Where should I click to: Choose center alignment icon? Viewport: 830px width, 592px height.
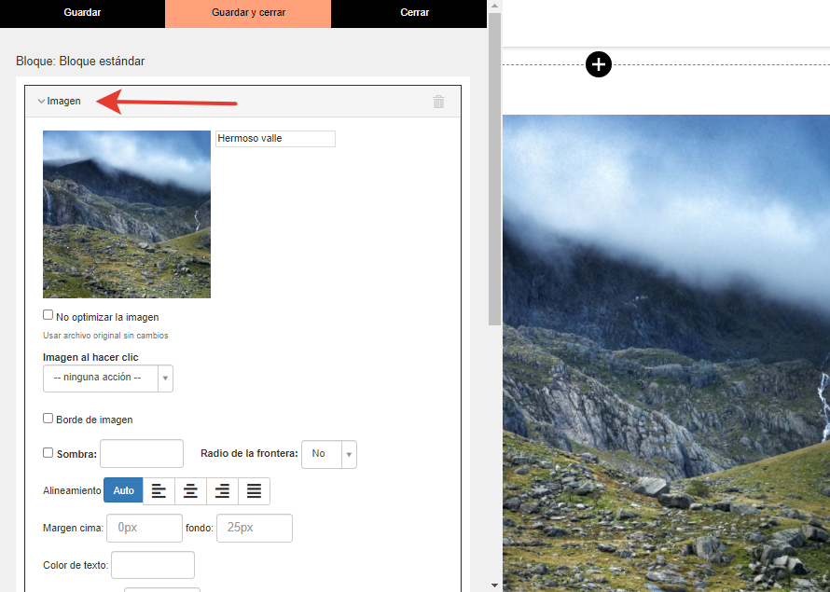click(190, 491)
